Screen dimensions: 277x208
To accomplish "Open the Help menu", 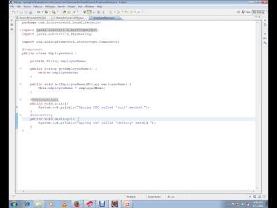I will (x=99, y=6).
